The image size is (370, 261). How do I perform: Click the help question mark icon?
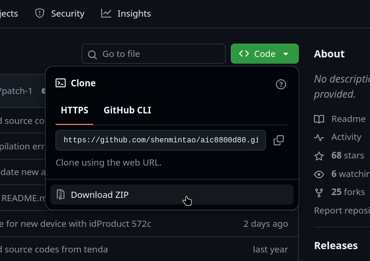click(x=281, y=84)
